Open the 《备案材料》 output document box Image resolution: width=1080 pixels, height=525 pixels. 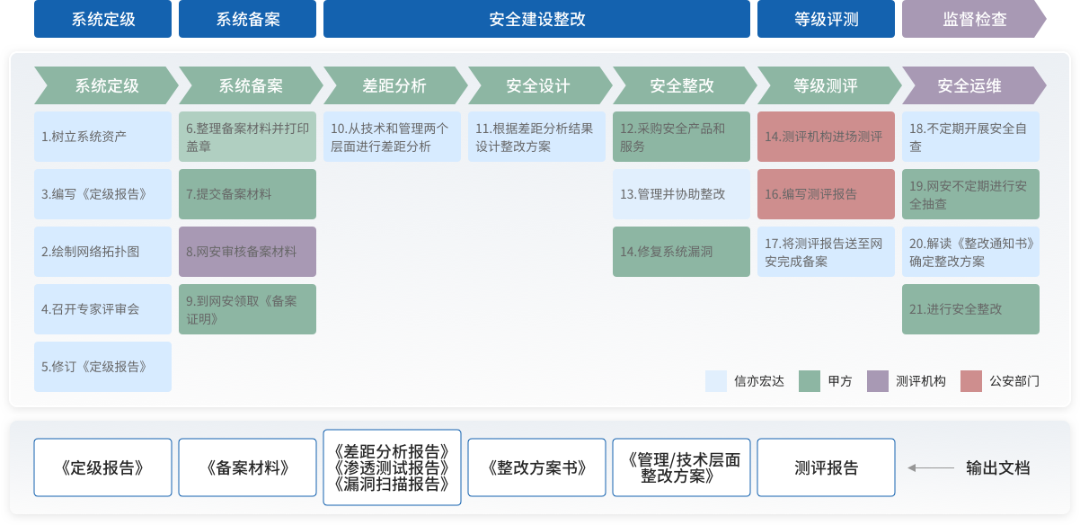(x=247, y=467)
